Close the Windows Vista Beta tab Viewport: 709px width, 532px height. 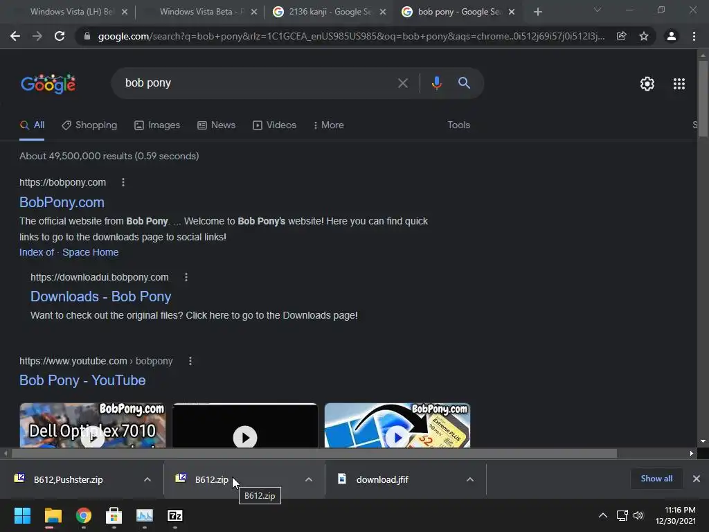(x=254, y=12)
